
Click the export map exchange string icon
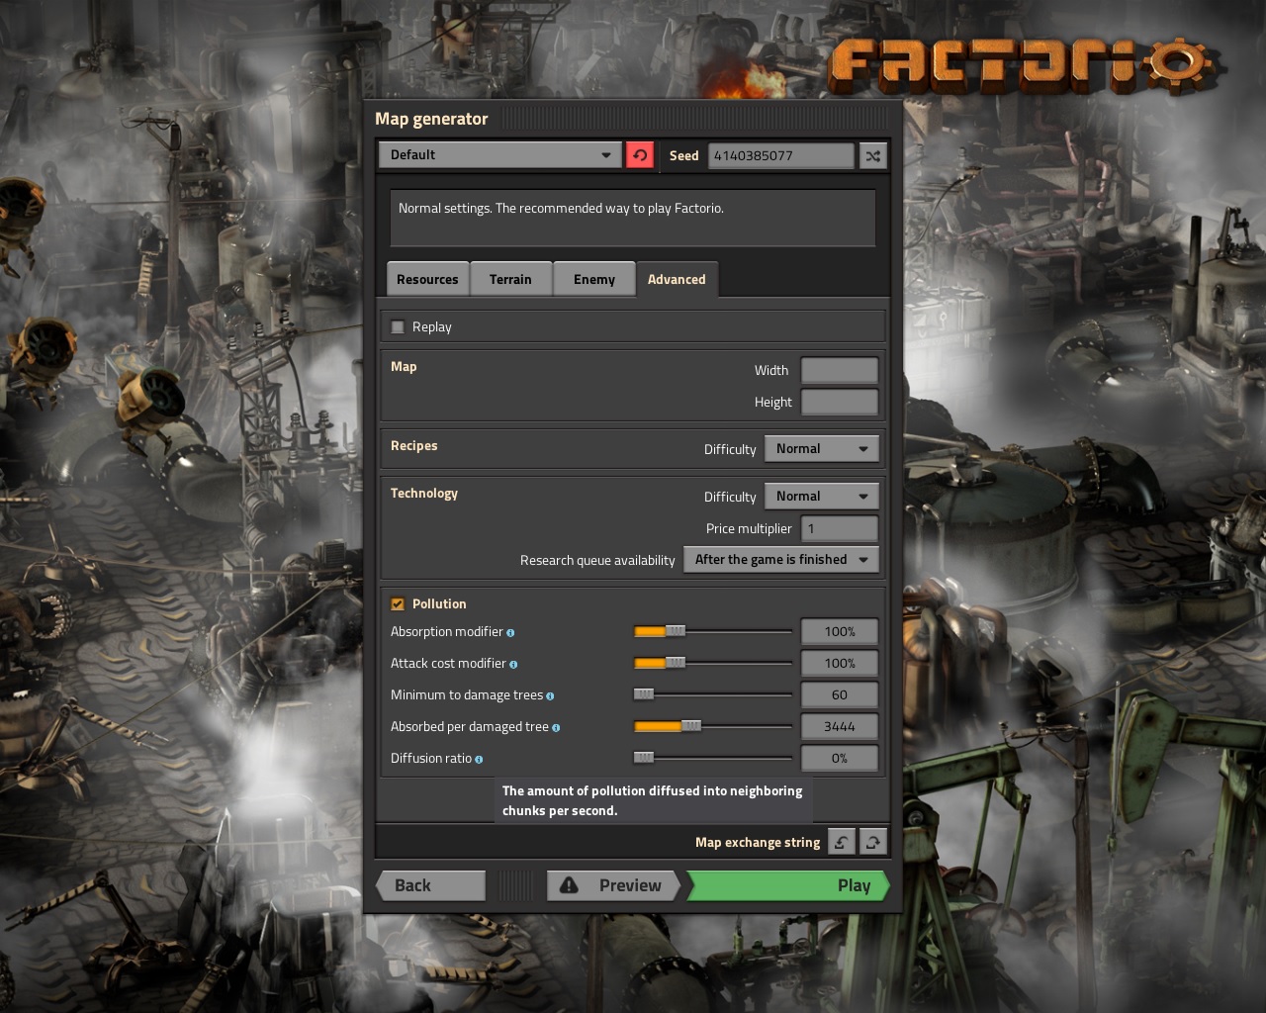point(872,842)
